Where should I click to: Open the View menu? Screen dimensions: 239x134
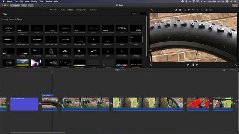tap(41, 1)
